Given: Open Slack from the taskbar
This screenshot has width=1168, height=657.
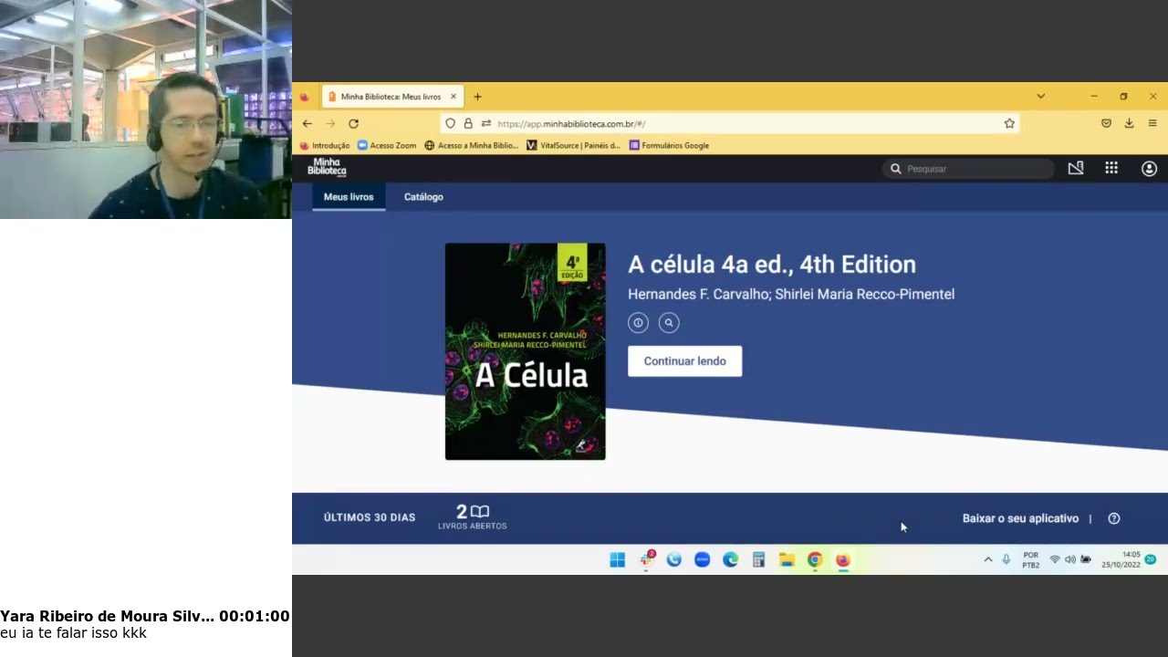Looking at the screenshot, I should click(646, 559).
